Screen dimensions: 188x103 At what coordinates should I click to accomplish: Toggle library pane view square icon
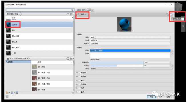pos(68,59)
